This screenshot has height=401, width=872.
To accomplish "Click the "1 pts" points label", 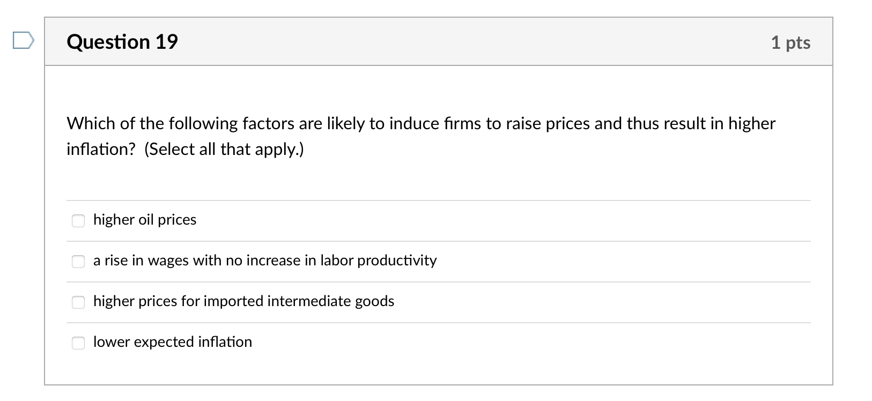I will point(790,42).
